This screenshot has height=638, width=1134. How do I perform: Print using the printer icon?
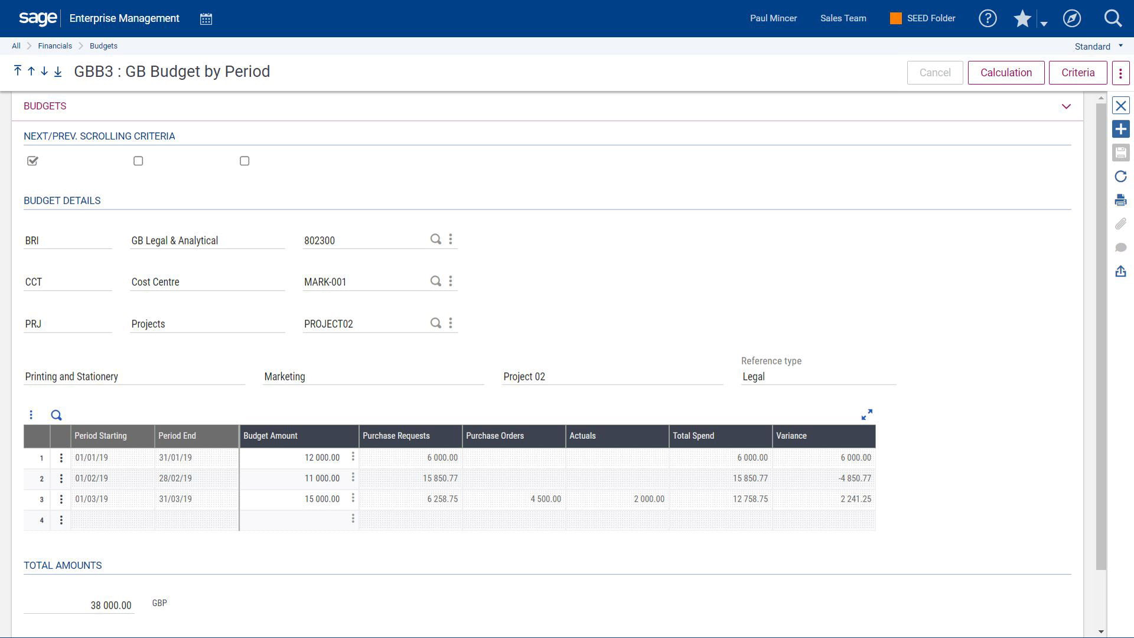pos(1120,200)
